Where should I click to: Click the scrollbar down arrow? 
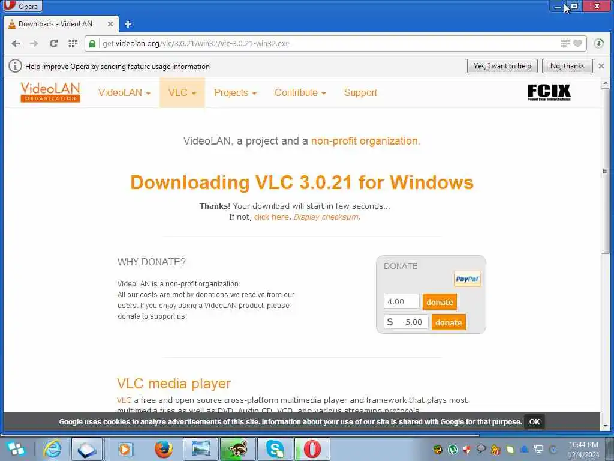click(x=606, y=426)
